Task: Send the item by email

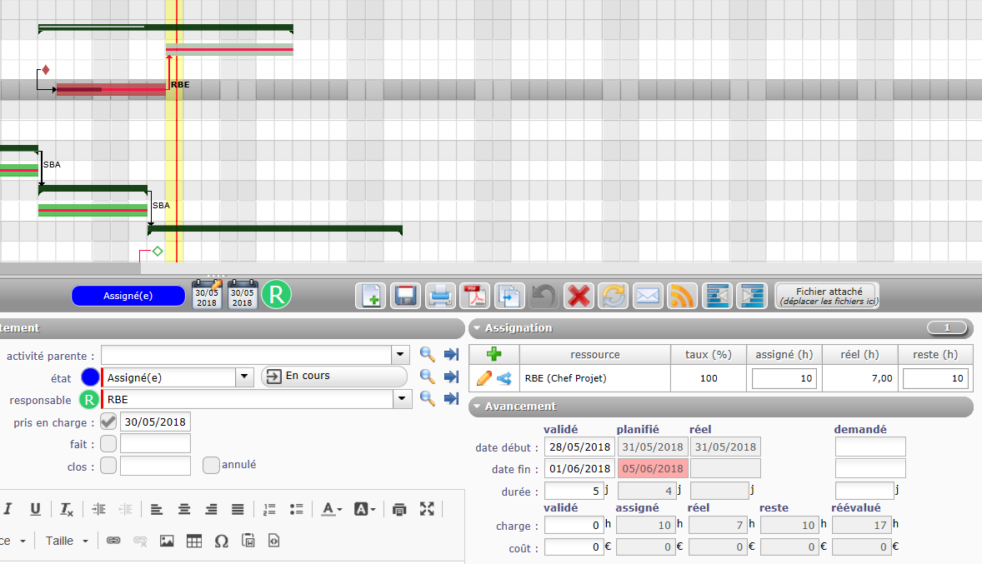Action: (647, 296)
